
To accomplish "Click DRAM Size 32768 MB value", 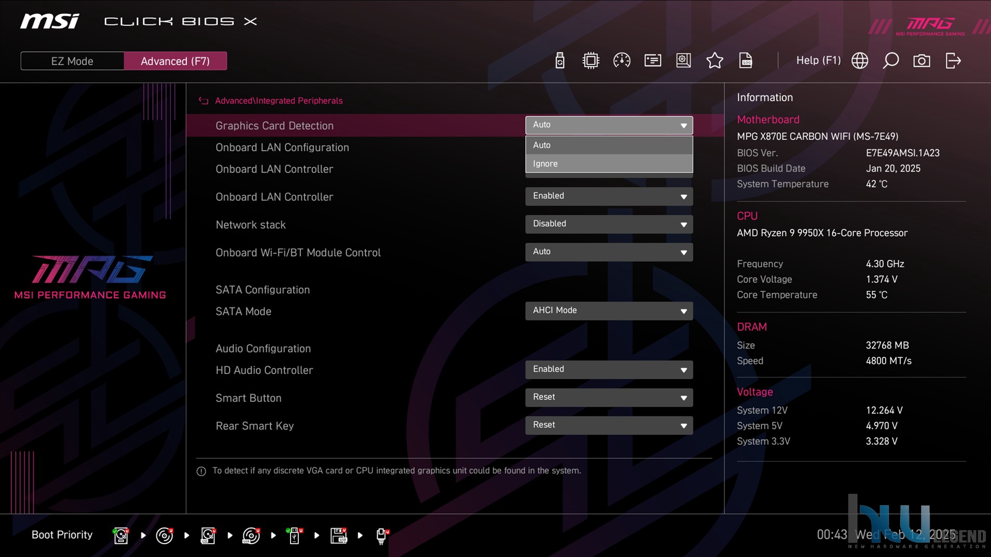I will [x=887, y=345].
